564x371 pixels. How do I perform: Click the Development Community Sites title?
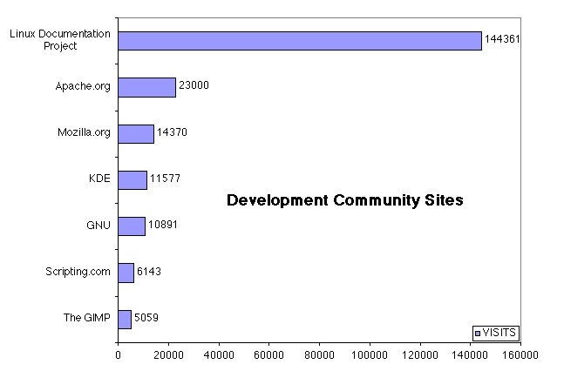[344, 200]
